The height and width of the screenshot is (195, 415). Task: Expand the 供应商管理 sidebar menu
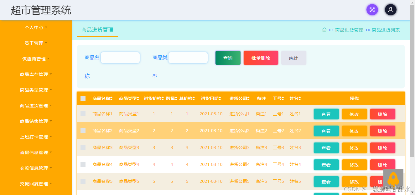tap(34, 58)
